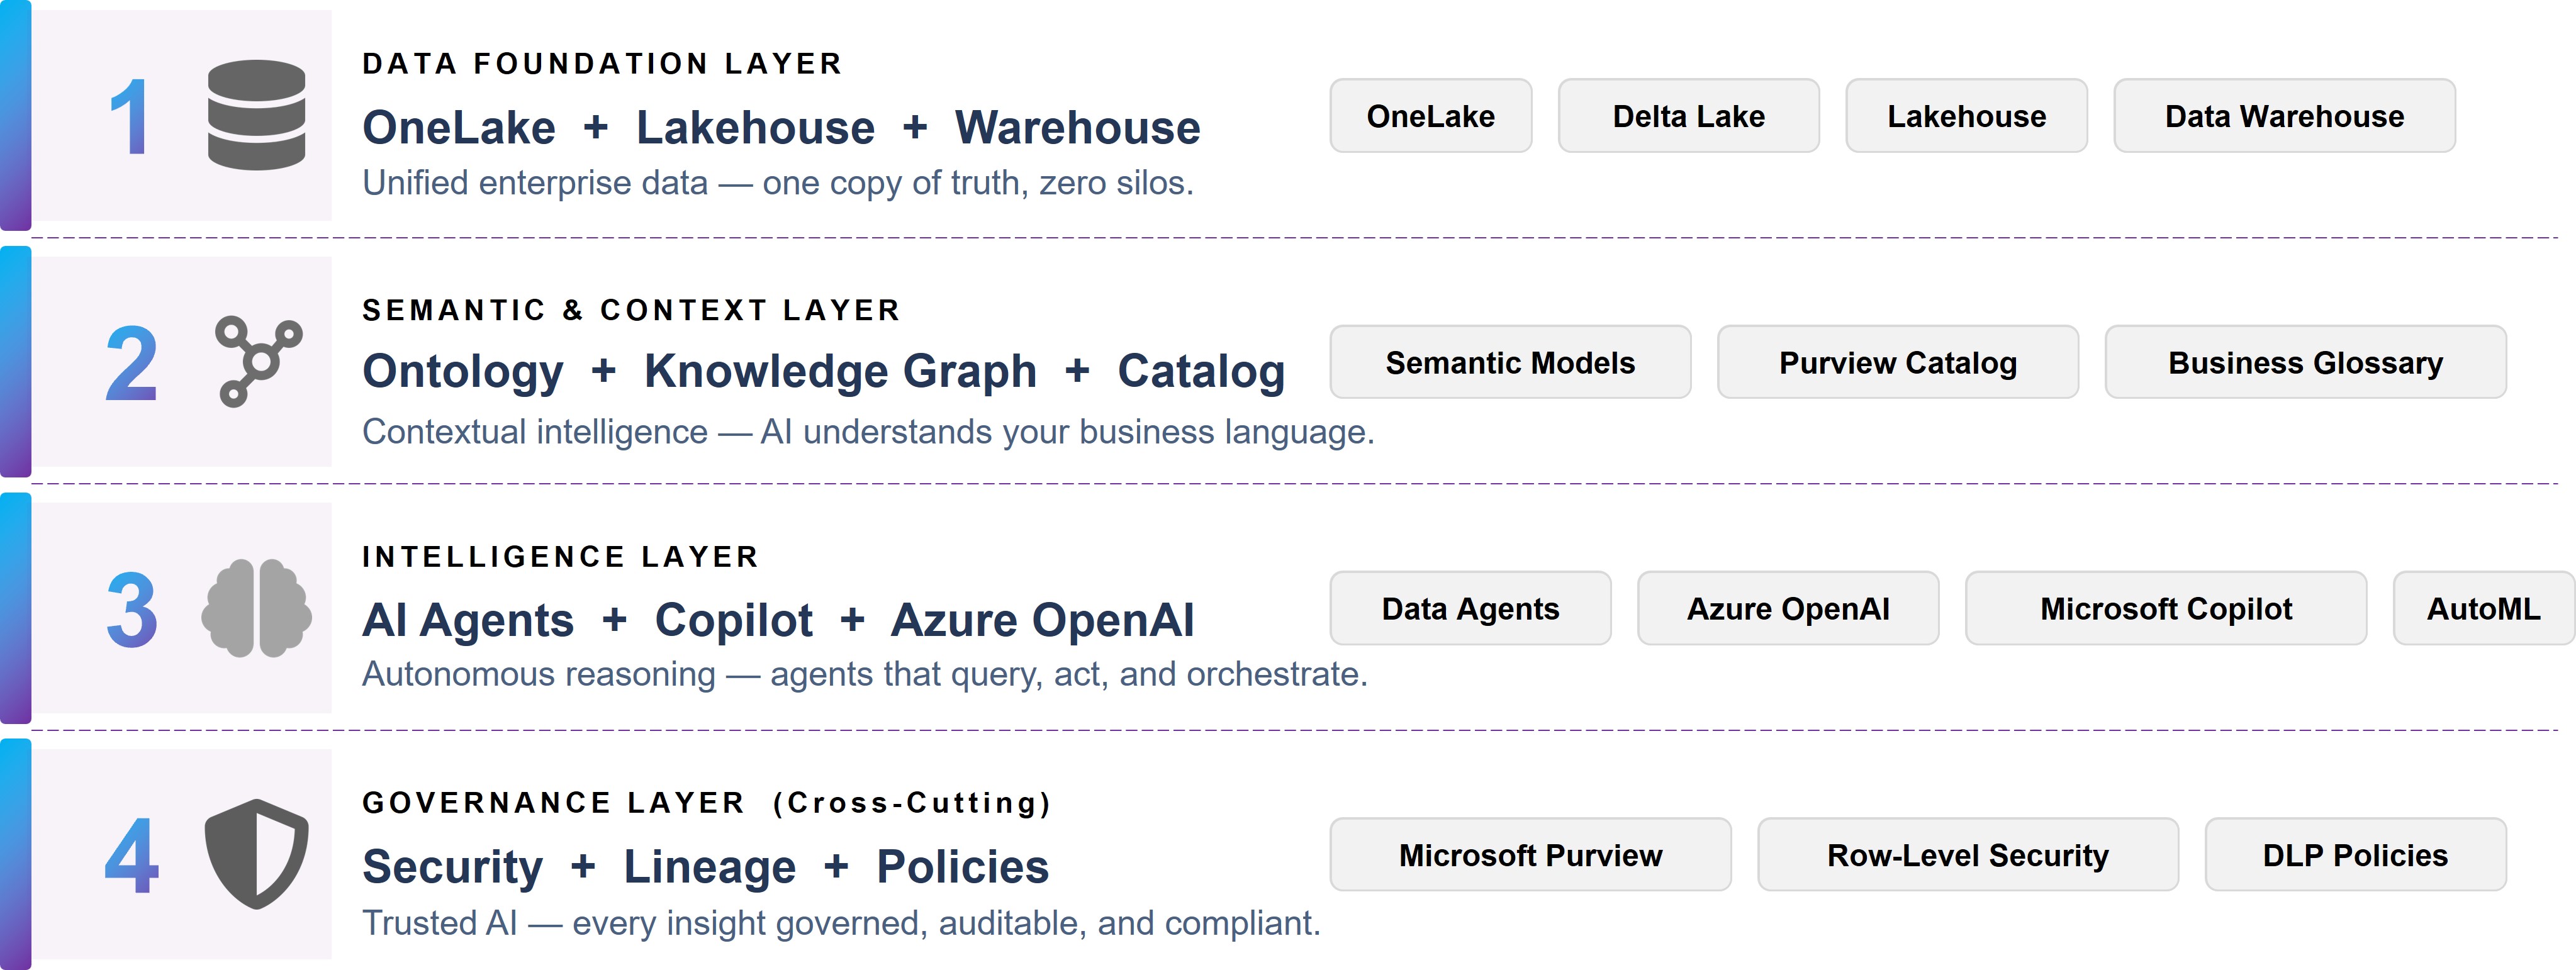This screenshot has height=970, width=2576.
Task: Click the Data Warehouse tag
Action: [x=2284, y=116]
